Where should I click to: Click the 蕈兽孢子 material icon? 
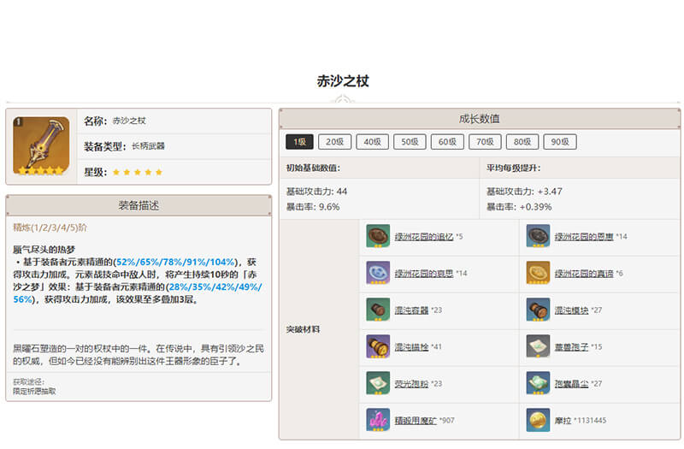pyautogui.click(x=538, y=346)
